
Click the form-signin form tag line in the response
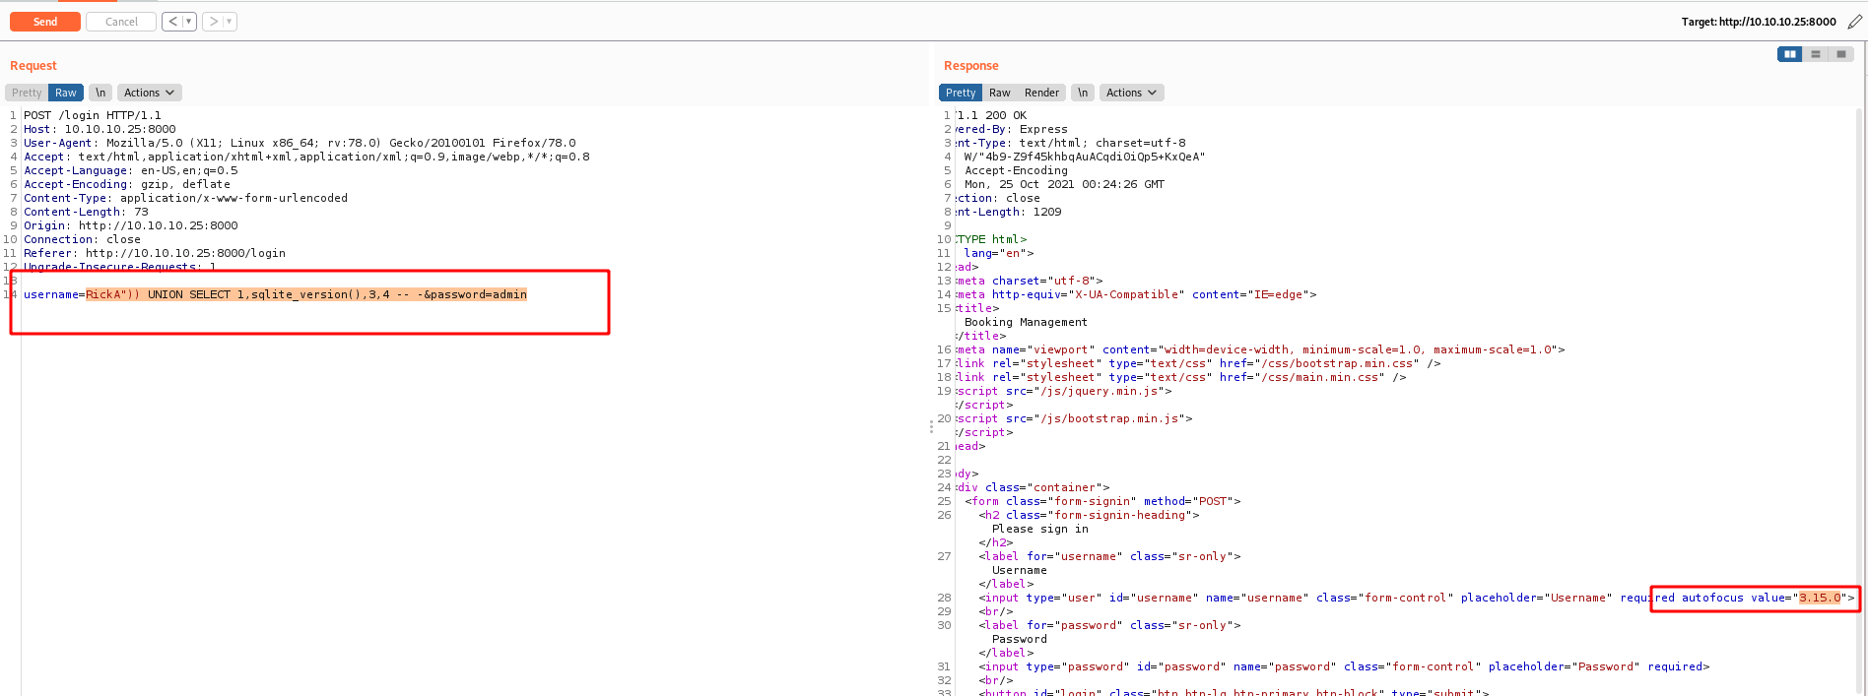1102,501
